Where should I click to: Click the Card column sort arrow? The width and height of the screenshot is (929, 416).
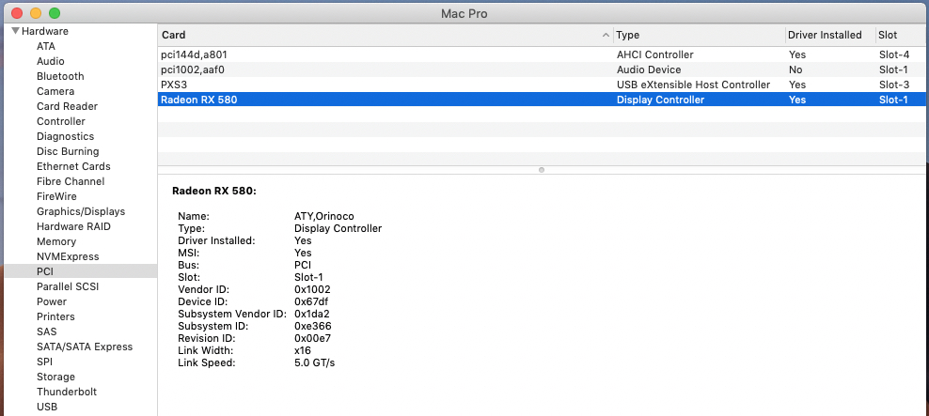pyautogui.click(x=606, y=36)
